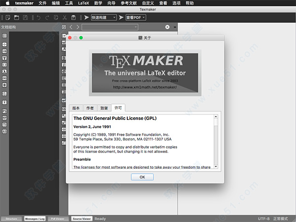Open the ∞ most used symbols panel
Screen dimensions: 296x222
4,78
